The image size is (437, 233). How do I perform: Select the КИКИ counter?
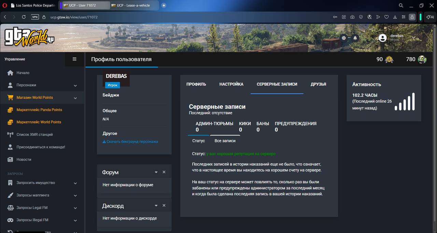[x=245, y=126]
